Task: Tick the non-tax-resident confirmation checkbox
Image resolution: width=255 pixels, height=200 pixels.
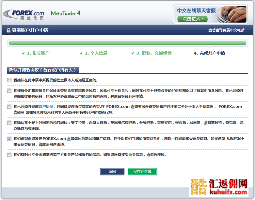Action: pyautogui.click(x=9, y=123)
